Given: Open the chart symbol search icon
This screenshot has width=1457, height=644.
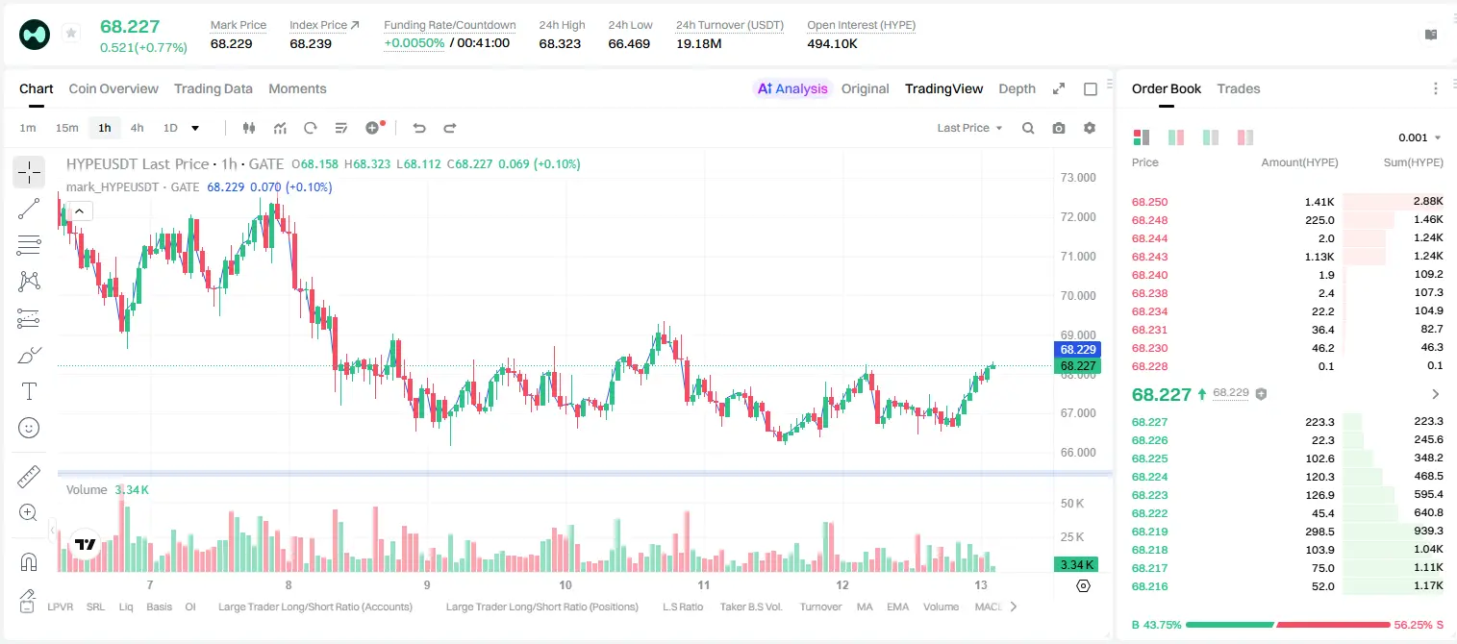Looking at the screenshot, I should tap(1028, 128).
